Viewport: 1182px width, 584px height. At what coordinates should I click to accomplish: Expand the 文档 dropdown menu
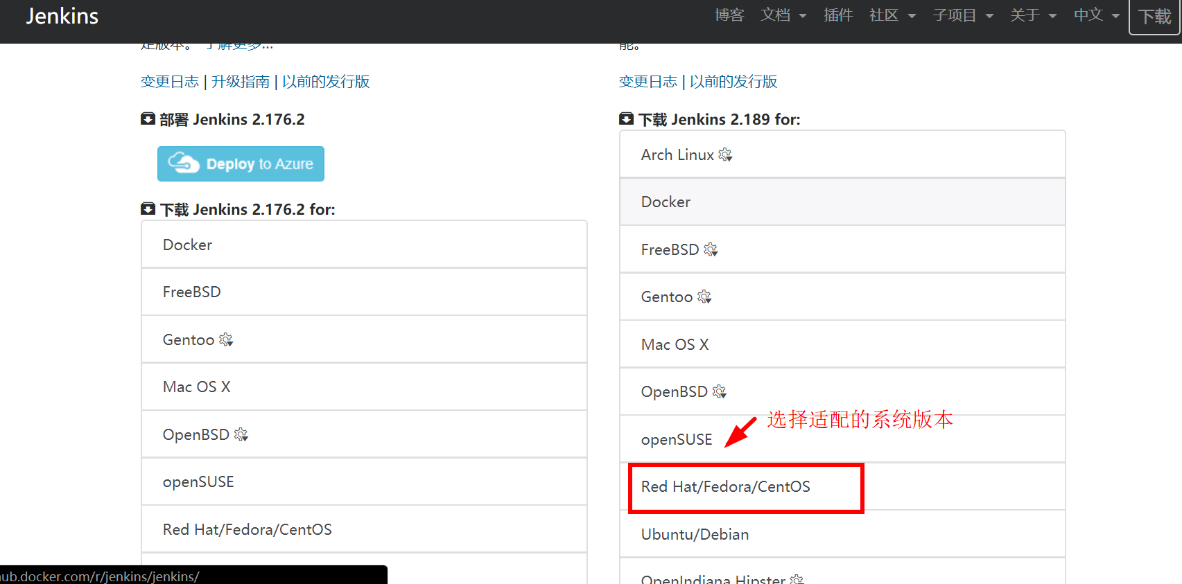pyautogui.click(x=783, y=15)
